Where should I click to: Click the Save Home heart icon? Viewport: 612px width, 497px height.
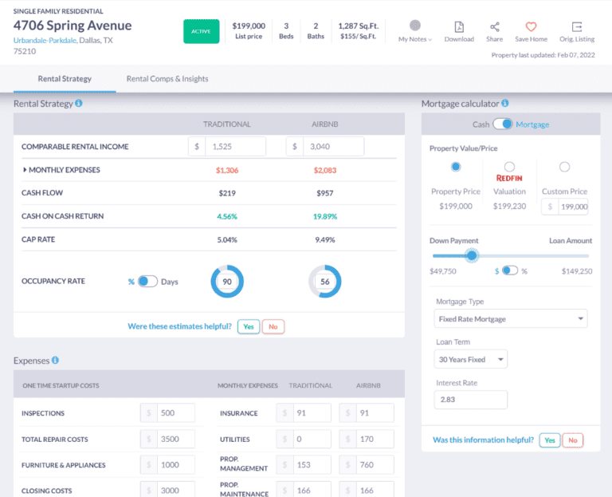(x=531, y=27)
